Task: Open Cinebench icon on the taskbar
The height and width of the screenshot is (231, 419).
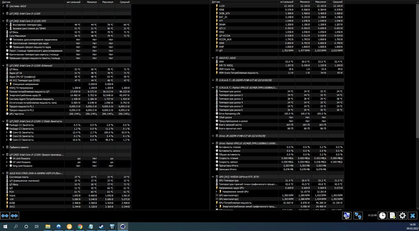Action: (123, 226)
